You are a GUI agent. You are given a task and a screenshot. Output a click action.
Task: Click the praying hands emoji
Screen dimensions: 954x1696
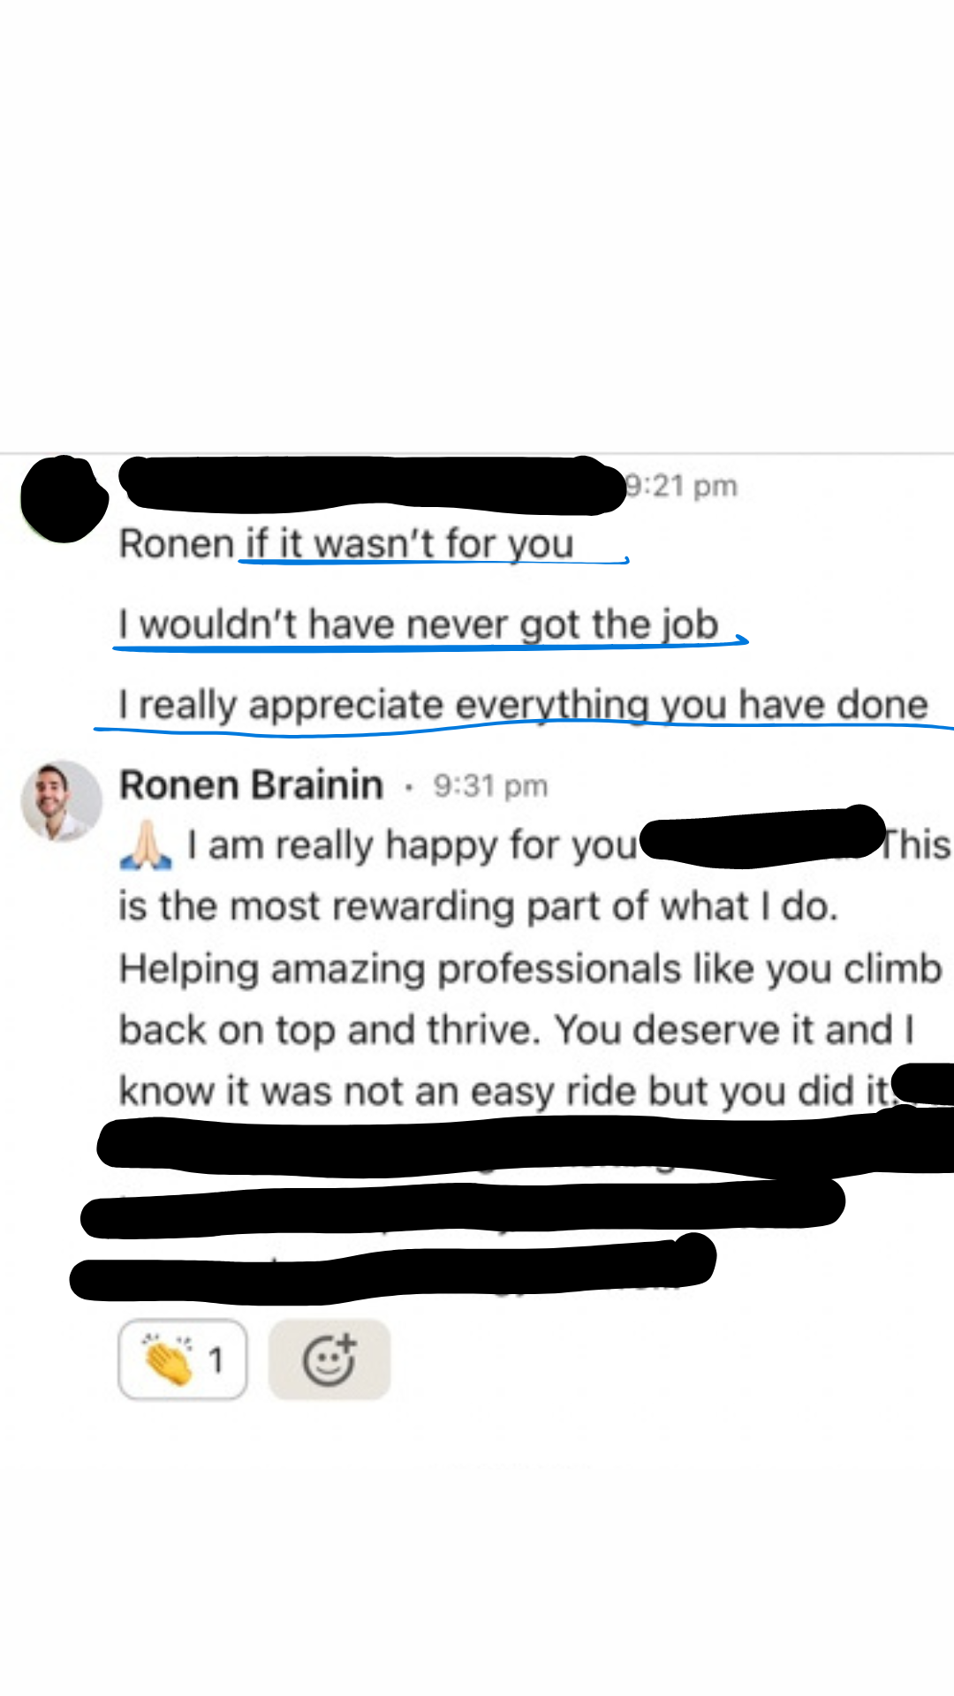146,845
